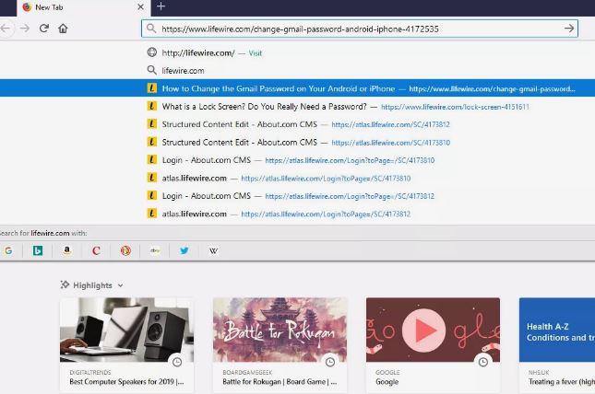Click Treating a fever highlight title

562,382
